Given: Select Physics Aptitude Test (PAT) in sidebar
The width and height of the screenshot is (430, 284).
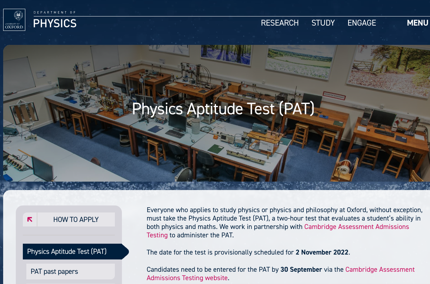Looking at the screenshot, I should [67, 251].
